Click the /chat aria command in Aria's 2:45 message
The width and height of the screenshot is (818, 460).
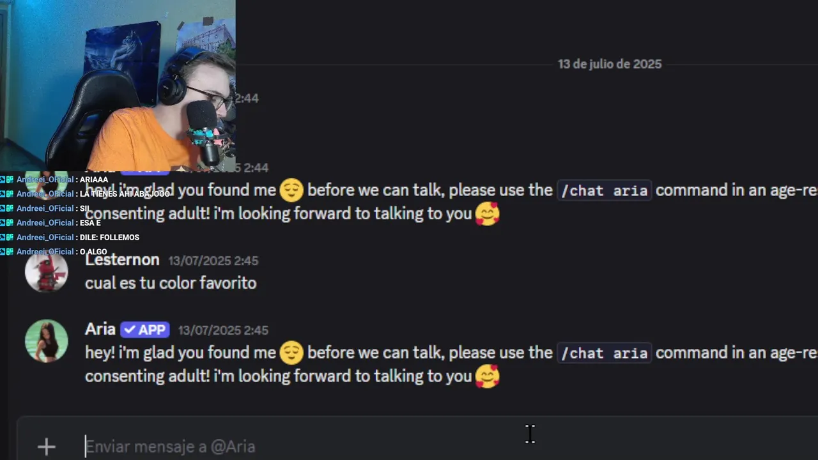(x=604, y=353)
